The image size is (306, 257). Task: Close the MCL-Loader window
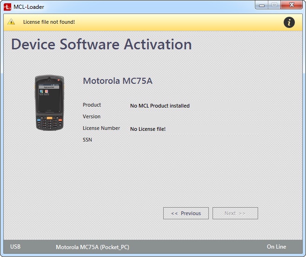[292, 5]
